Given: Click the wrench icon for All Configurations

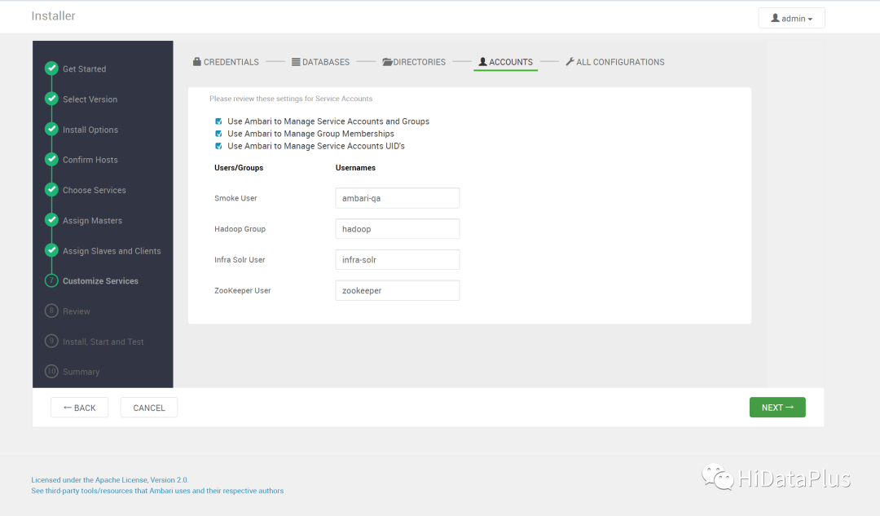Looking at the screenshot, I should 570,62.
